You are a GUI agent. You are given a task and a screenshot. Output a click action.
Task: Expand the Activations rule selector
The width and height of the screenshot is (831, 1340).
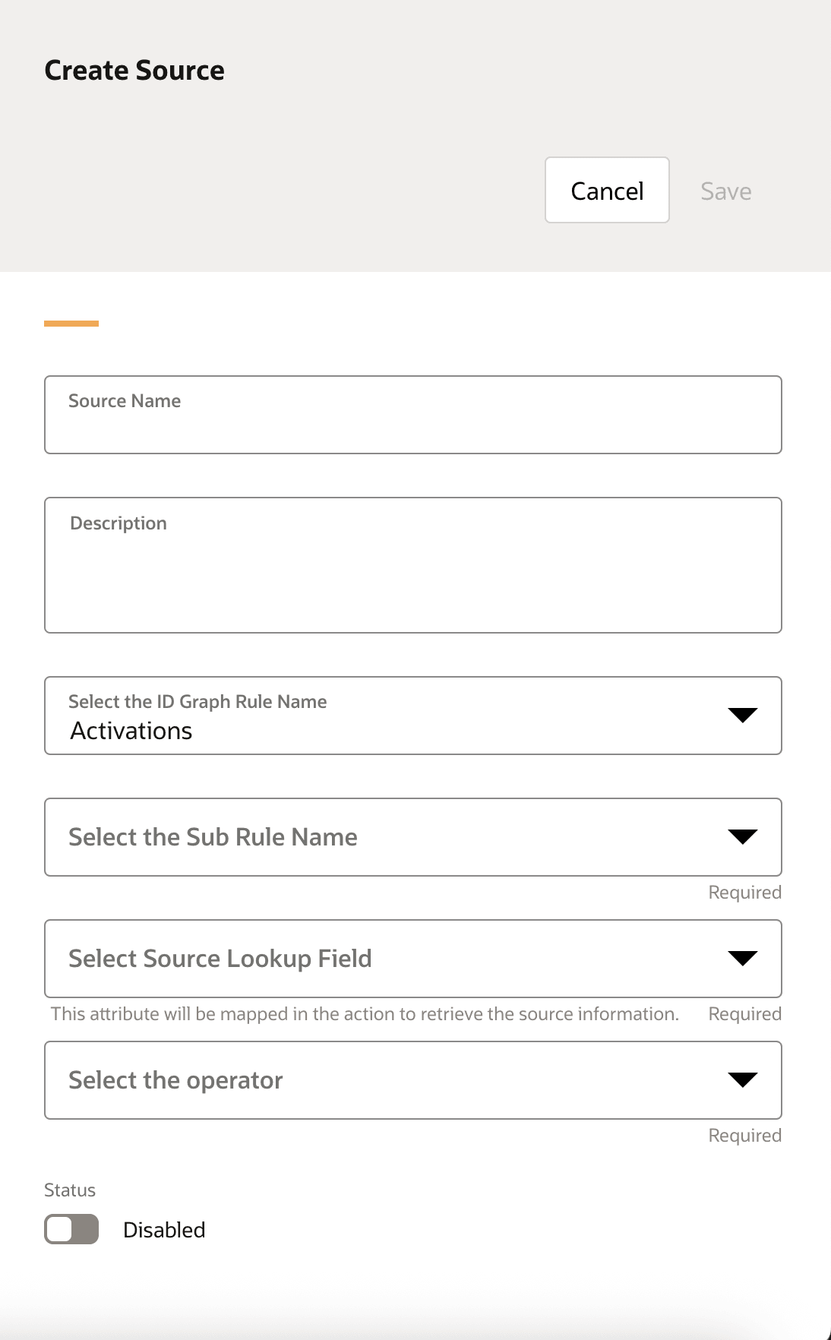[x=413, y=715]
